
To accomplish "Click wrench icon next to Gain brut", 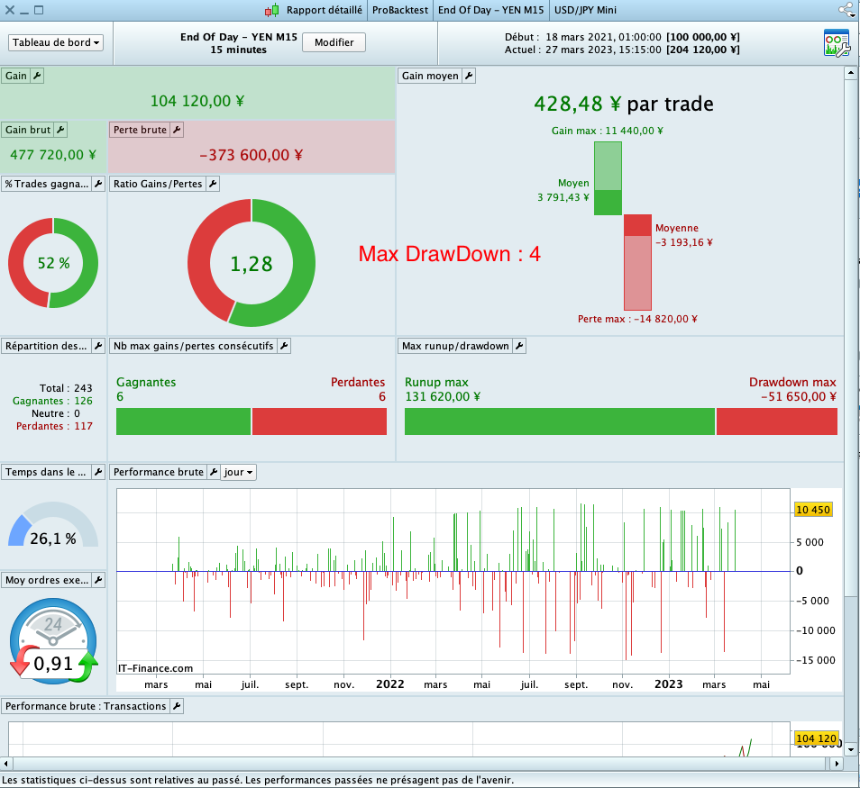I will tap(60, 130).
